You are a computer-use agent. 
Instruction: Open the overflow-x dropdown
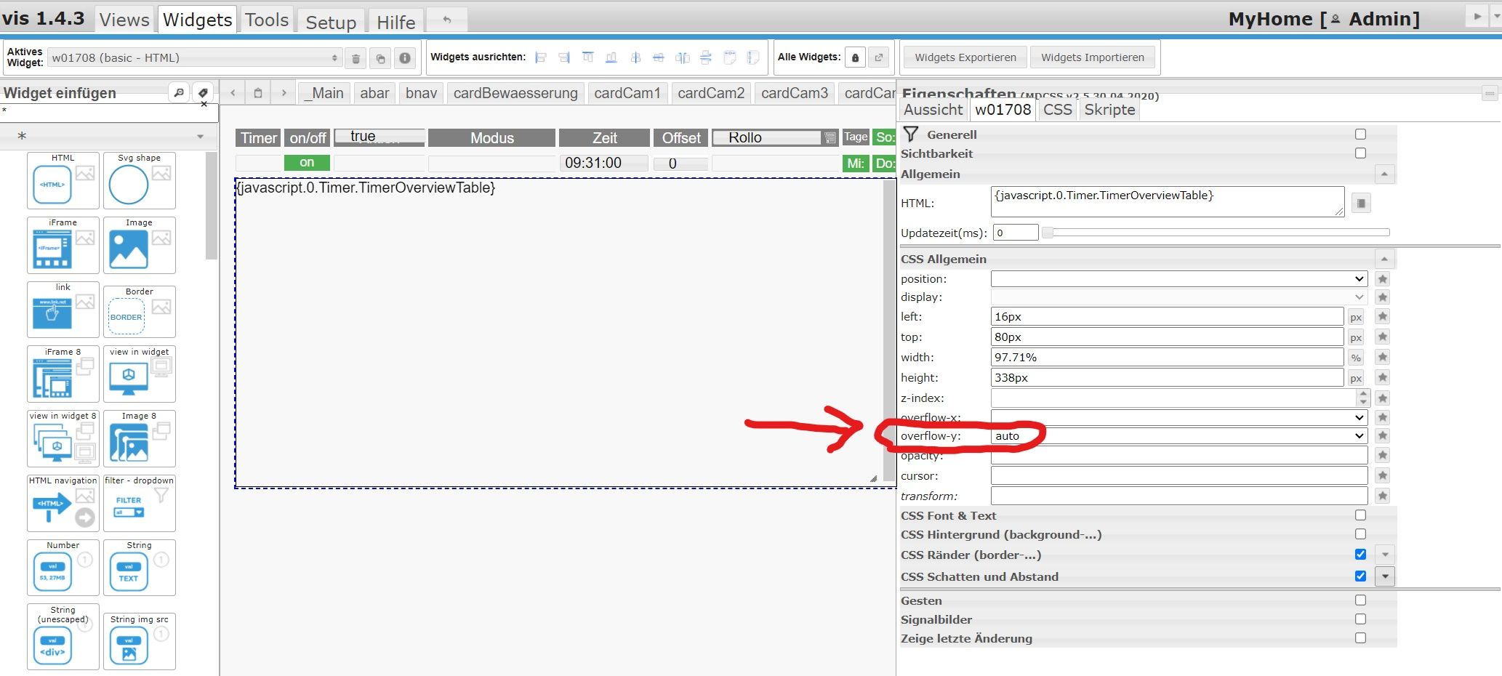pos(1178,417)
